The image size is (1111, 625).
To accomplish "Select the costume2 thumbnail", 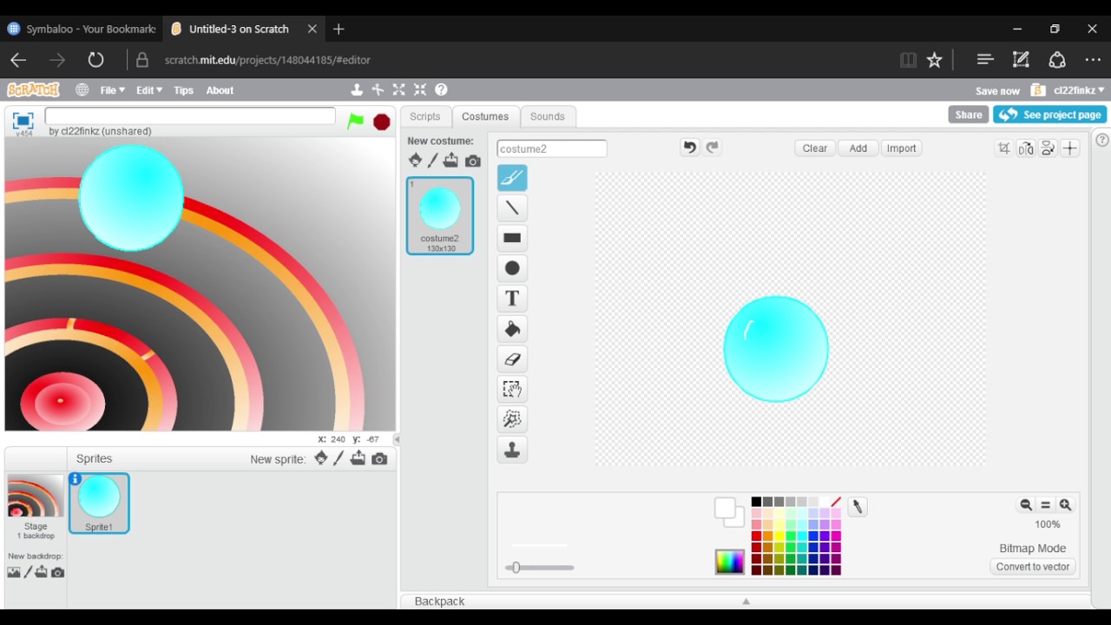I will tap(440, 215).
